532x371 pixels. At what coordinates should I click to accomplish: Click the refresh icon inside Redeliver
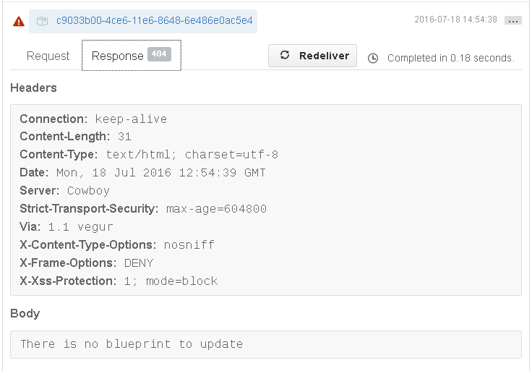[x=285, y=55]
